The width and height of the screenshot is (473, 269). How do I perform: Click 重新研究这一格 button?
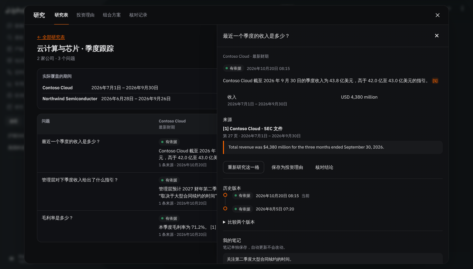point(244,167)
